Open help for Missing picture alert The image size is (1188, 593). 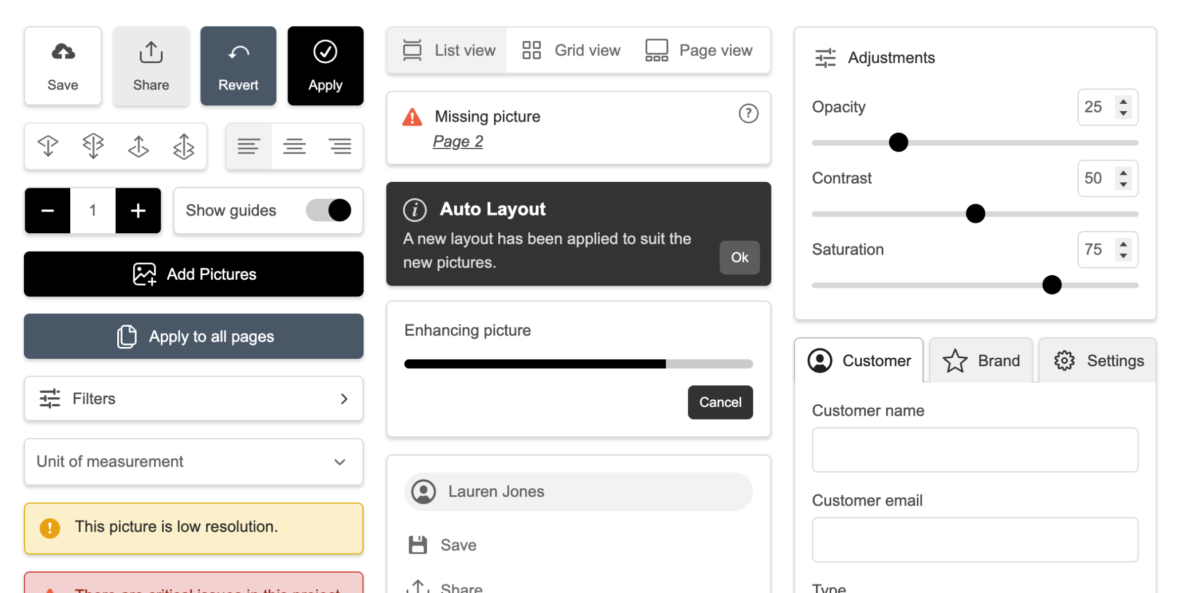[748, 114]
